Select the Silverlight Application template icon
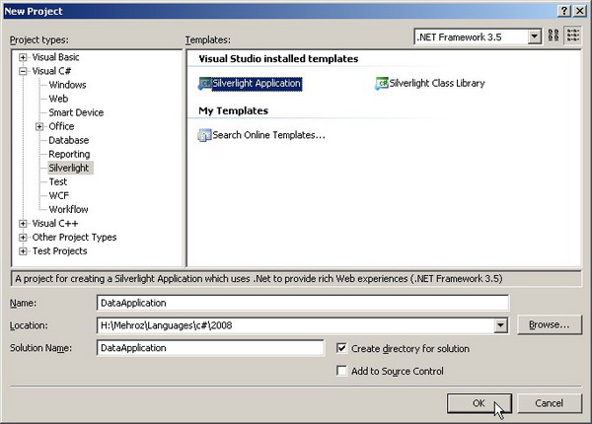This screenshot has width=592, height=424. pyautogui.click(x=205, y=84)
